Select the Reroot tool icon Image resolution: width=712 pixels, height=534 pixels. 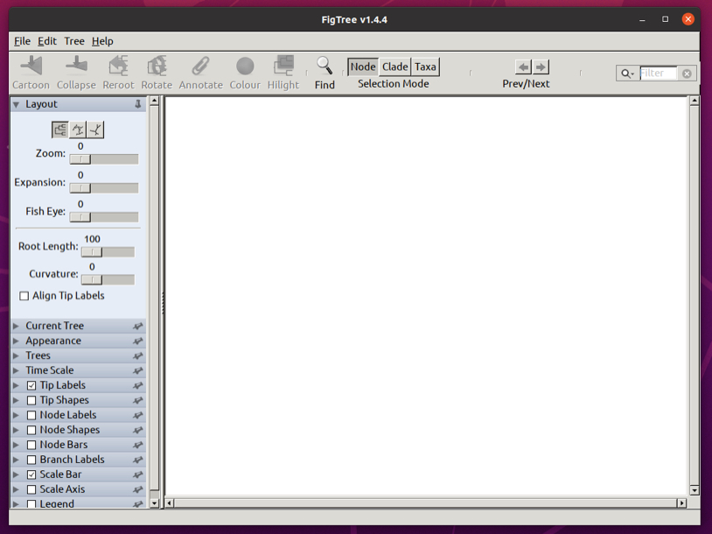coord(118,66)
